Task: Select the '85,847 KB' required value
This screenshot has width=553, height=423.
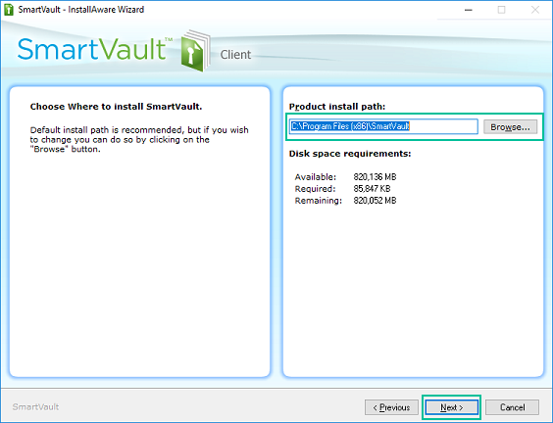Action: click(x=372, y=189)
